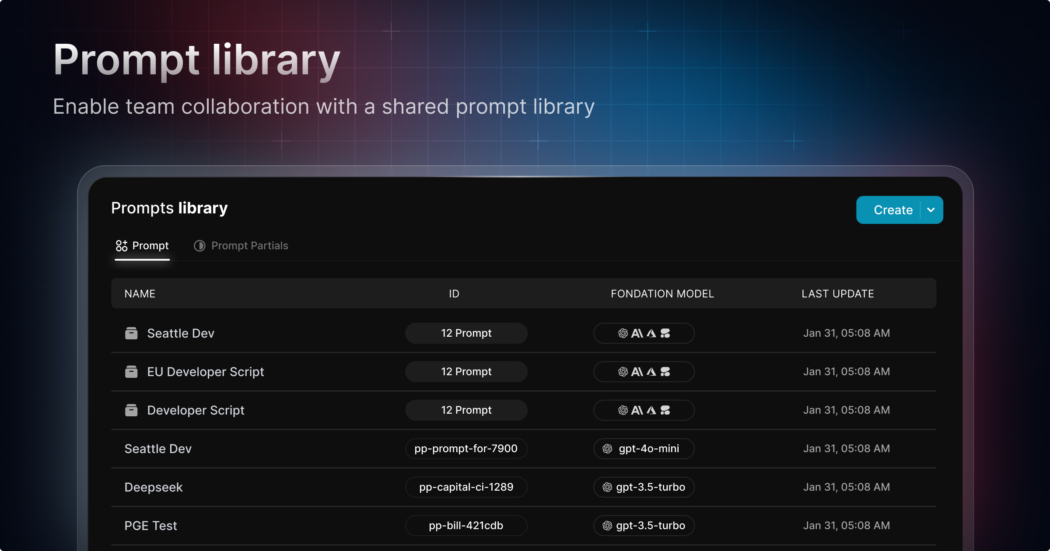
Task: Open the PGE Test prompt row
Action: pyautogui.click(x=151, y=526)
